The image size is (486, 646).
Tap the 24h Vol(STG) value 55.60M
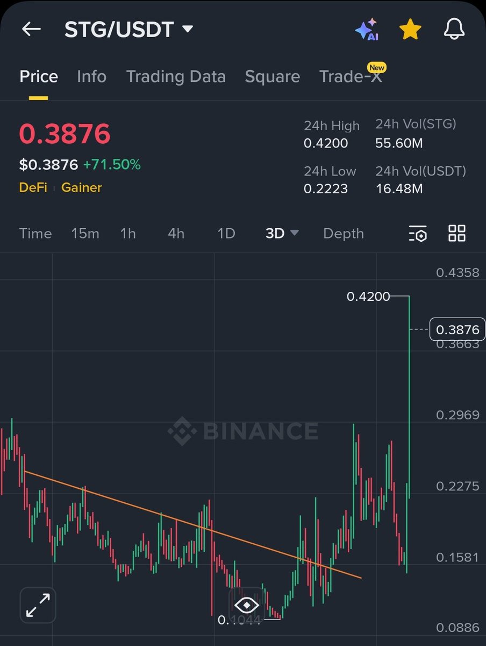tap(399, 143)
